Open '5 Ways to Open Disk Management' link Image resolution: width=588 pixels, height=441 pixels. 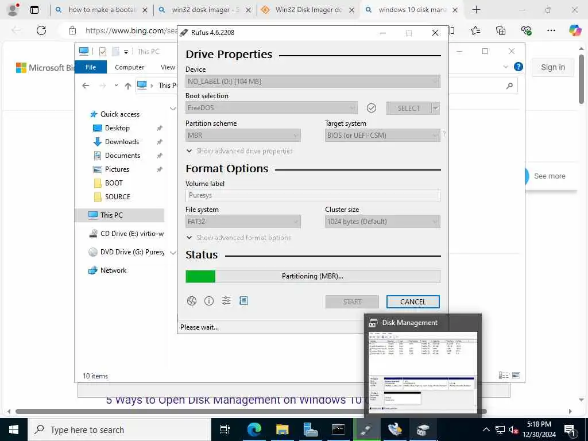pos(235,400)
